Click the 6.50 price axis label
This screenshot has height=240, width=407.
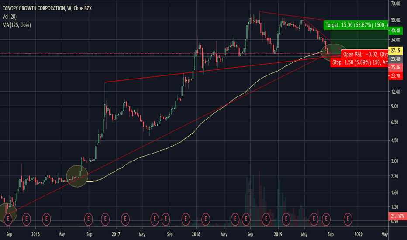[394, 122]
